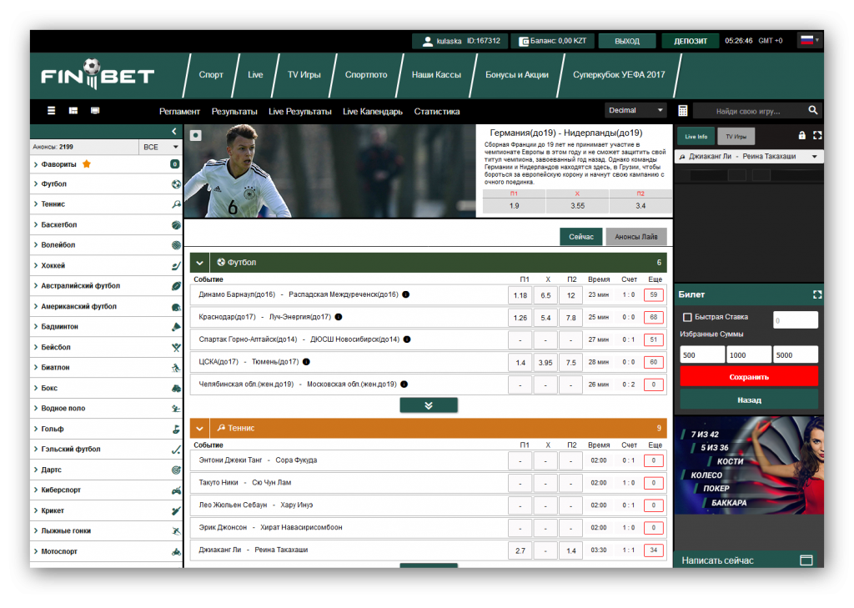
Task: Open the Регламент link
Action: point(179,111)
